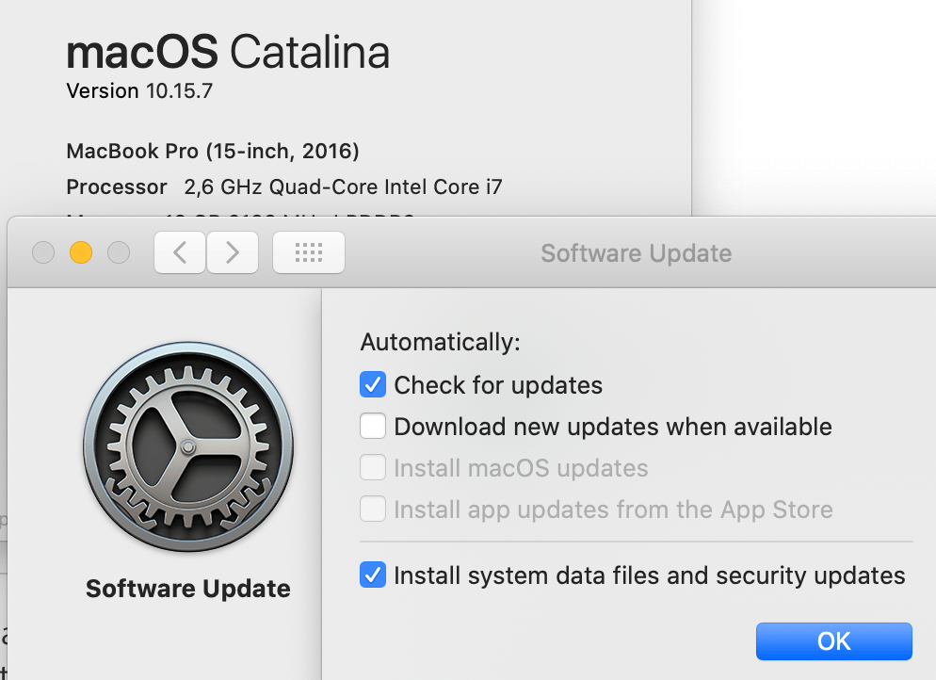Click the forward navigation arrow
Viewport: 936px width, 680px height.
(232, 252)
